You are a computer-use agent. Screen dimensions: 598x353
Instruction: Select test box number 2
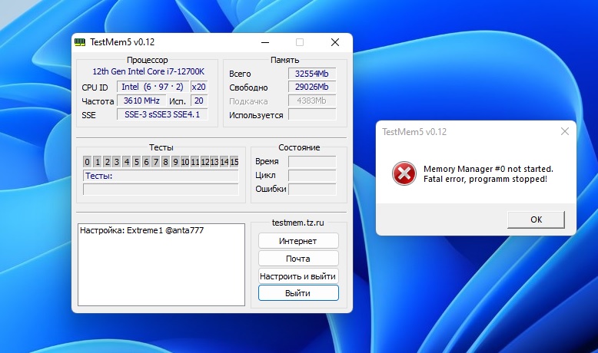tap(107, 162)
